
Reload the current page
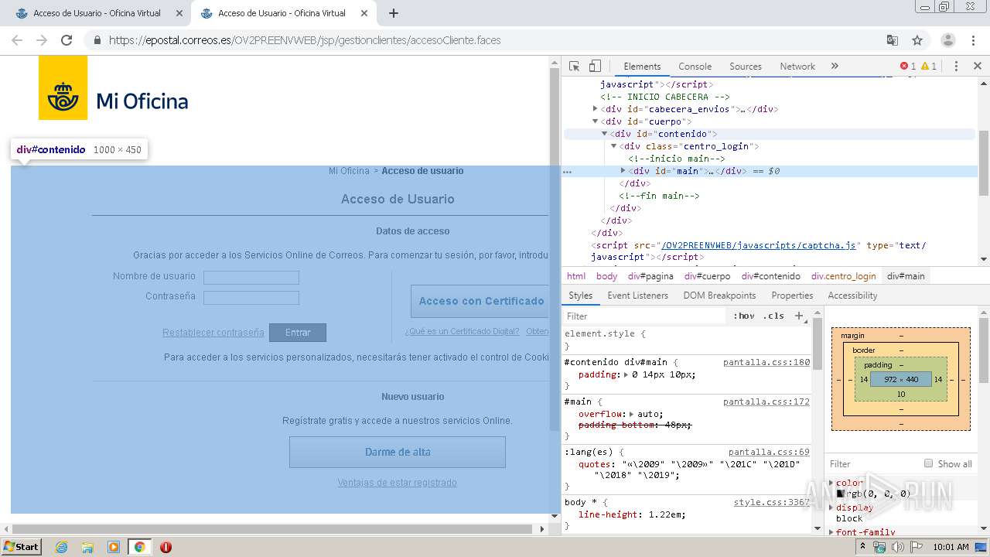click(x=67, y=40)
